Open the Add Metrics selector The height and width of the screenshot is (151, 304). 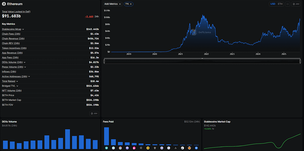pos(113,4)
